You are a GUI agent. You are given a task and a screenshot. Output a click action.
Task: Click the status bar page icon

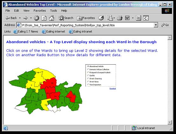click(5, 128)
